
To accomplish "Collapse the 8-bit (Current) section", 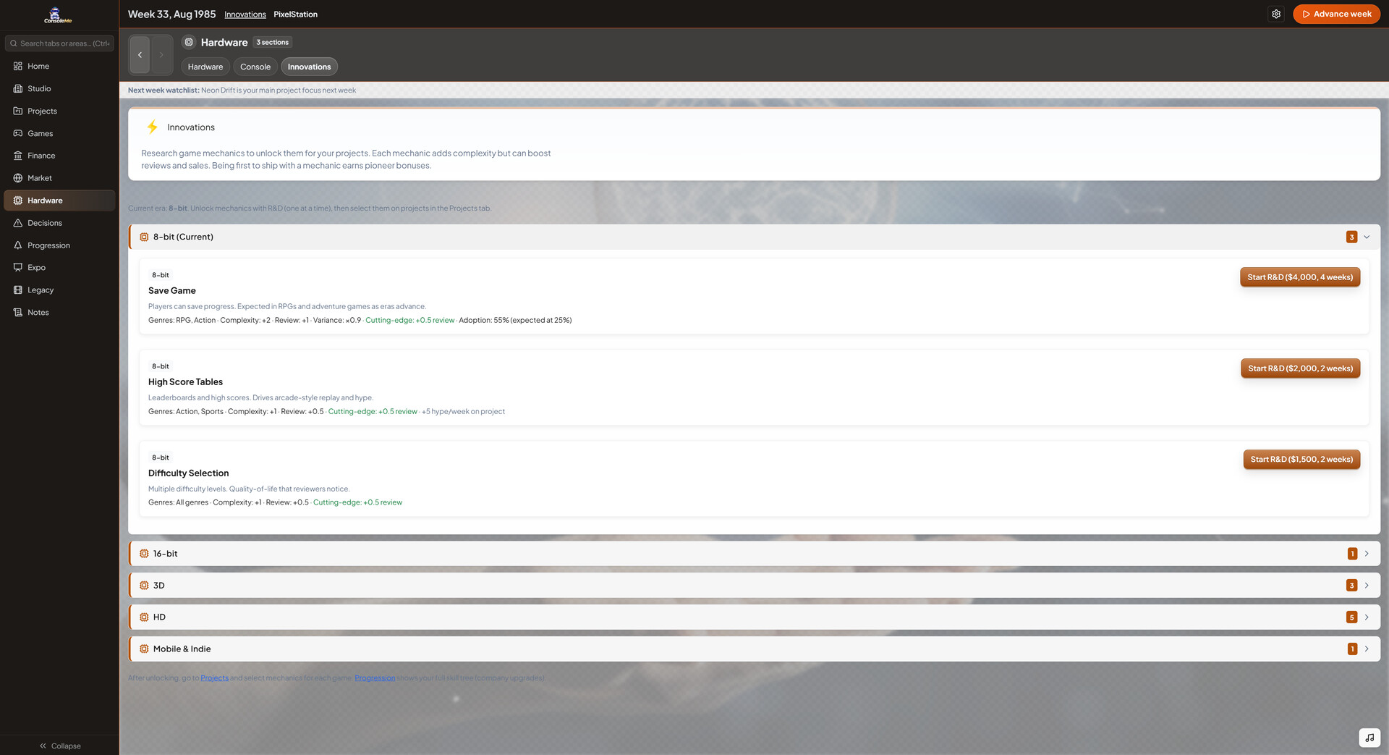I will 1366,237.
